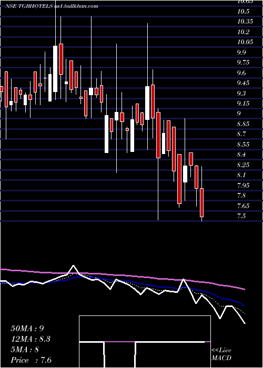Click the NSE TGBHOTELS chart title
The height and width of the screenshot is (368, 263).
52,6
